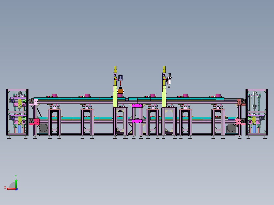Select the gray motor at lower-left of frame
Screen dimensions: 274x205
(x=43, y=128)
